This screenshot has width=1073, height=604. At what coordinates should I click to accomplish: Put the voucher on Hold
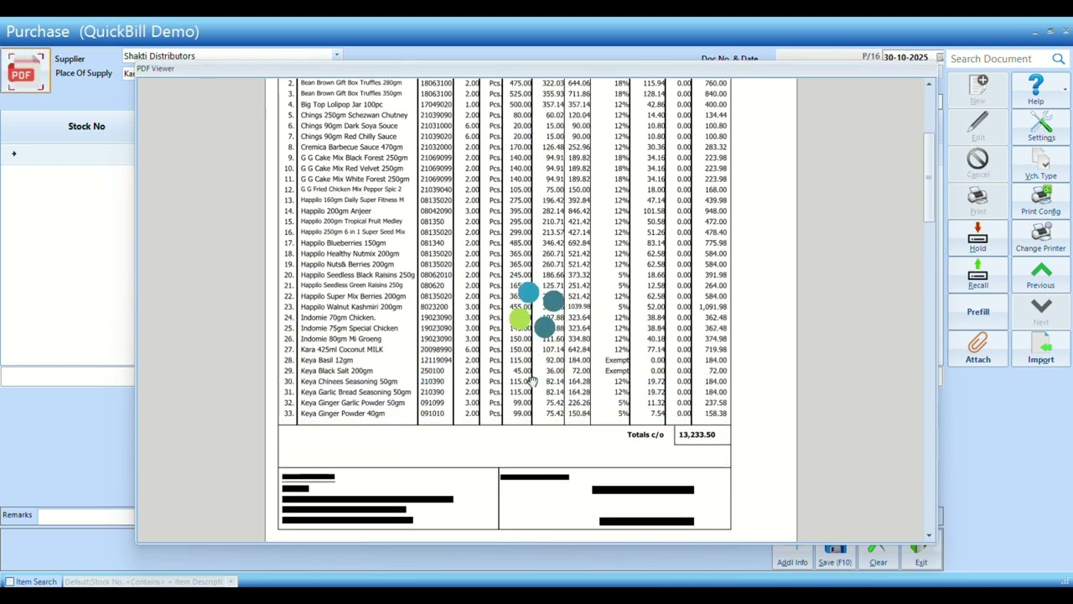click(977, 237)
